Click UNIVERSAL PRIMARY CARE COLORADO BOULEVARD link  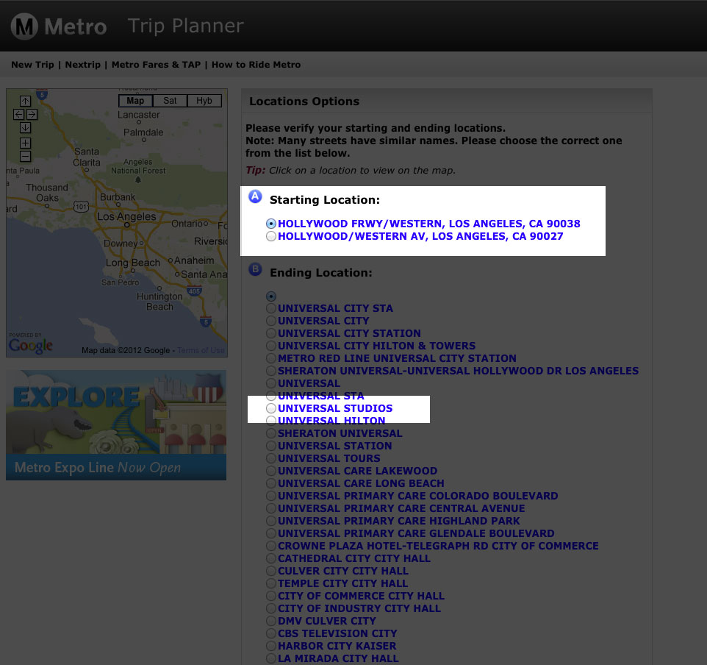(418, 496)
